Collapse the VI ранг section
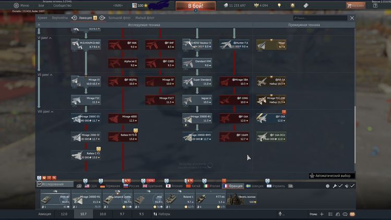Viewport: 391px width, 220px height. point(45,38)
